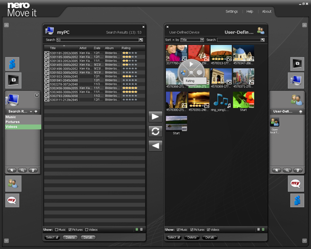Viewport: 311px width, 249px height.
Task: Select the mobile phone device icon in left sidebar
Action: 12,64
